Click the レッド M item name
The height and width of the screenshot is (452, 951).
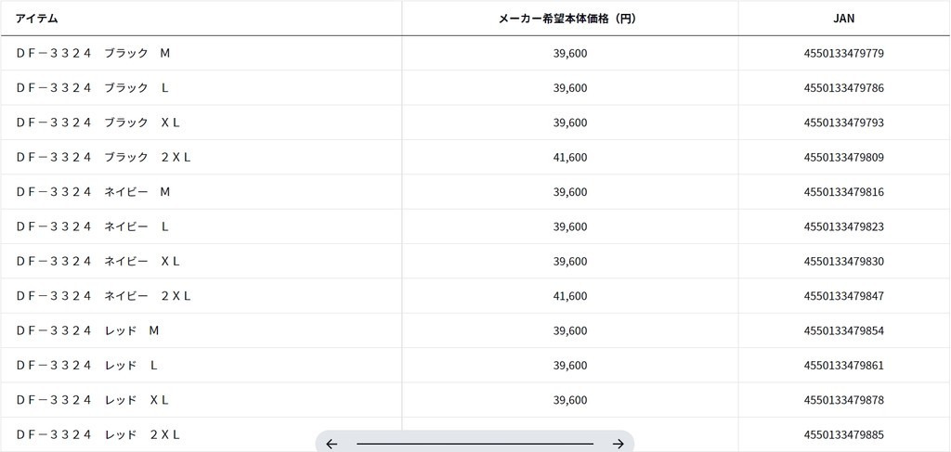(x=87, y=330)
